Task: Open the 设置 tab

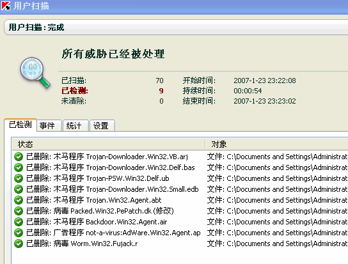Action: pyautogui.click(x=102, y=125)
